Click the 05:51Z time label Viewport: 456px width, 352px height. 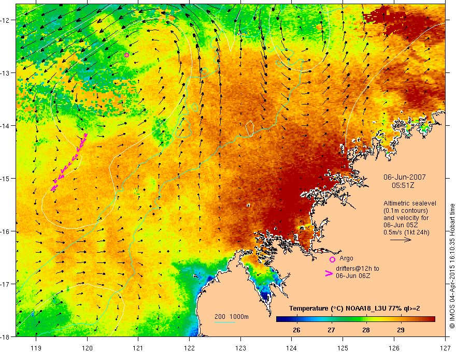tap(403, 185)
